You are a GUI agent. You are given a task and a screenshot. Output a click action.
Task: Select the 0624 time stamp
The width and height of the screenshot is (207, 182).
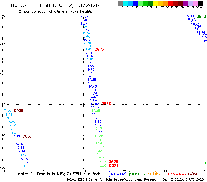(114, 165)
